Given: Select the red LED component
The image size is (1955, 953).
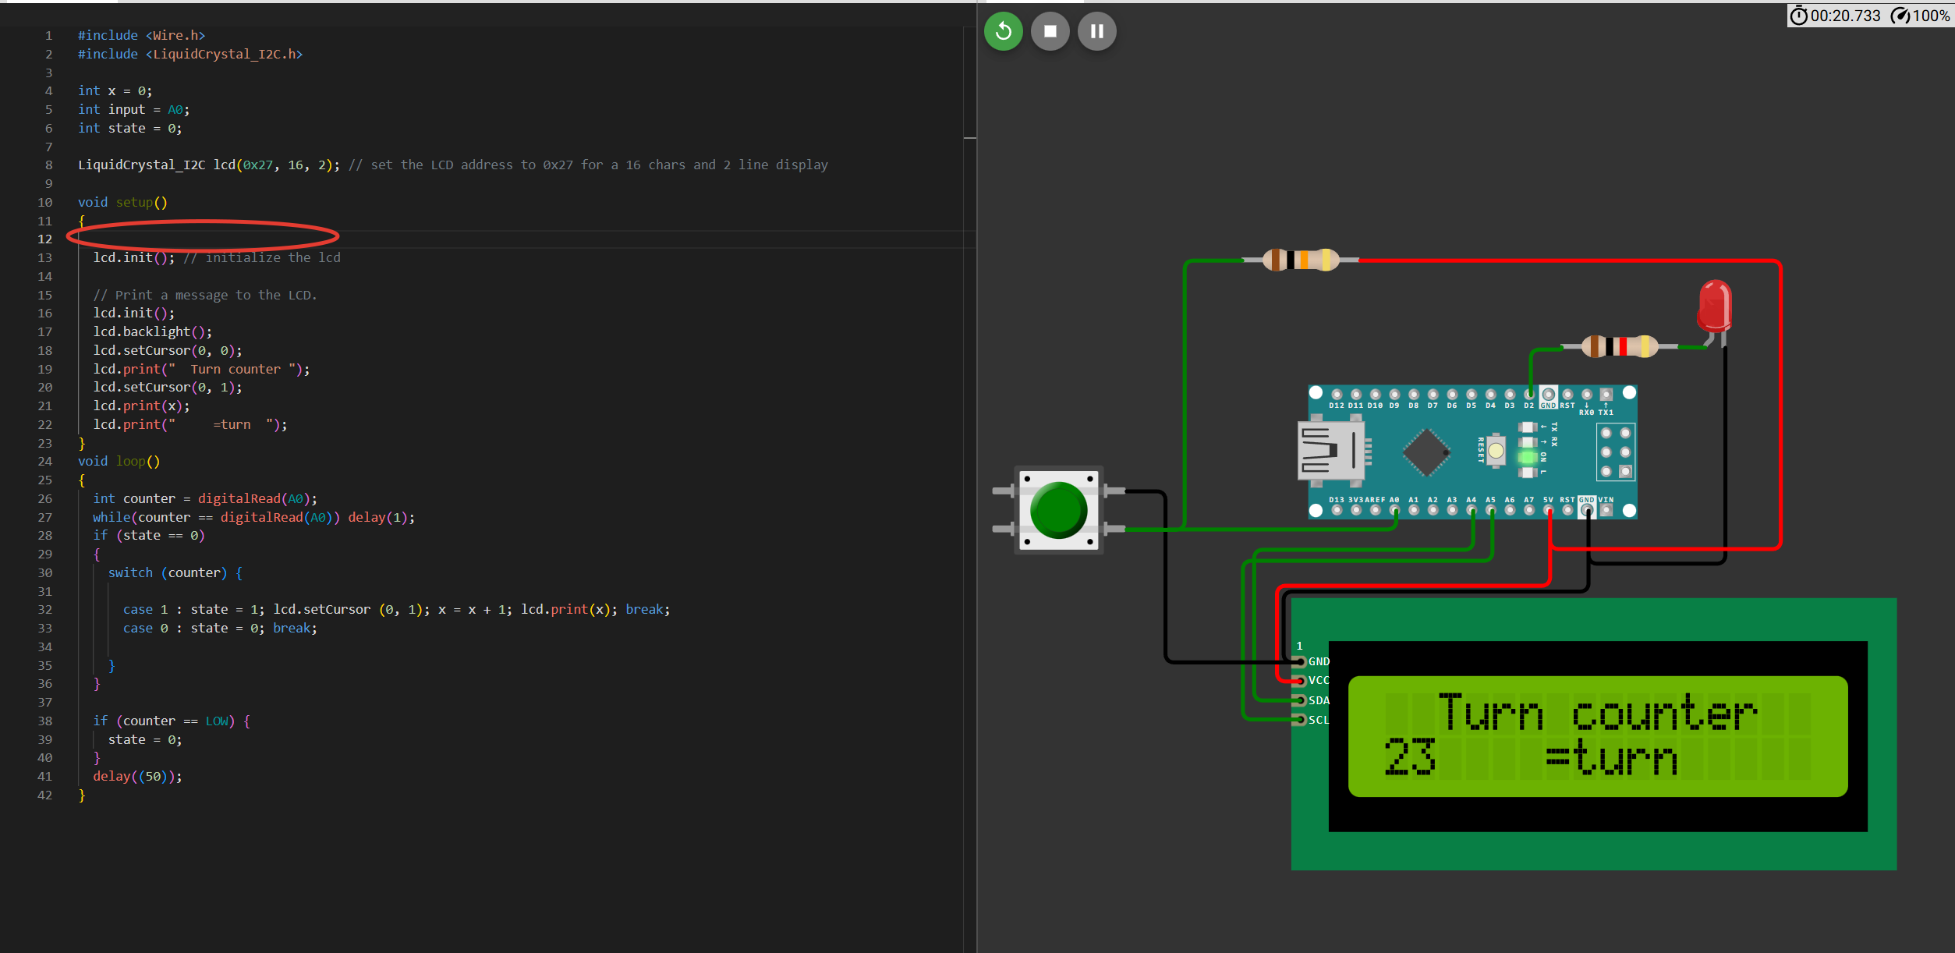Looking at the screenshot, I should tap(1714, 306).
